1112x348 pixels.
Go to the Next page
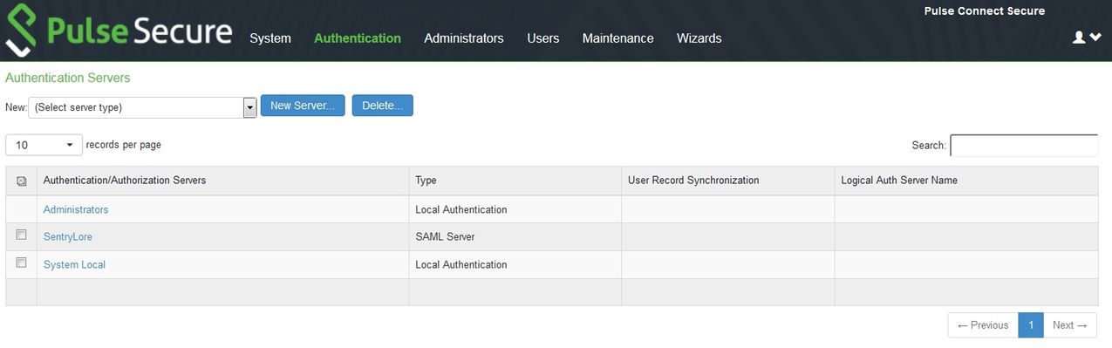(1070, 325)
